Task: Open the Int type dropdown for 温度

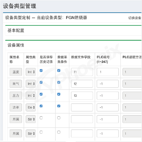Action: tap(31, 72)
